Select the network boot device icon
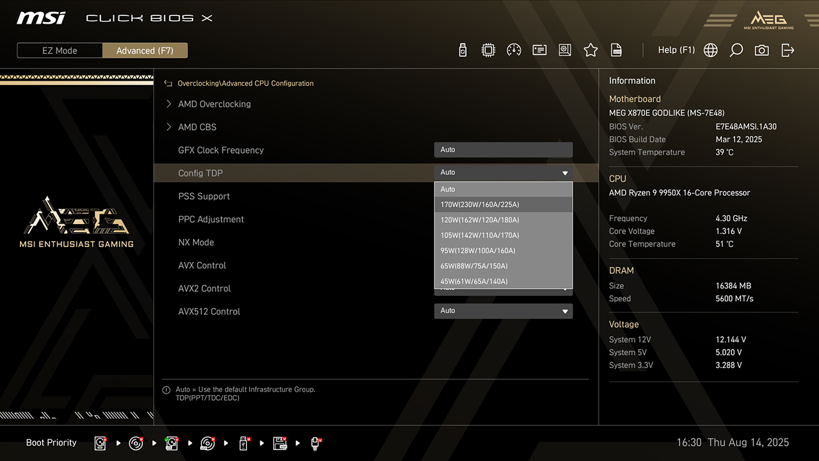 (316, 443)
